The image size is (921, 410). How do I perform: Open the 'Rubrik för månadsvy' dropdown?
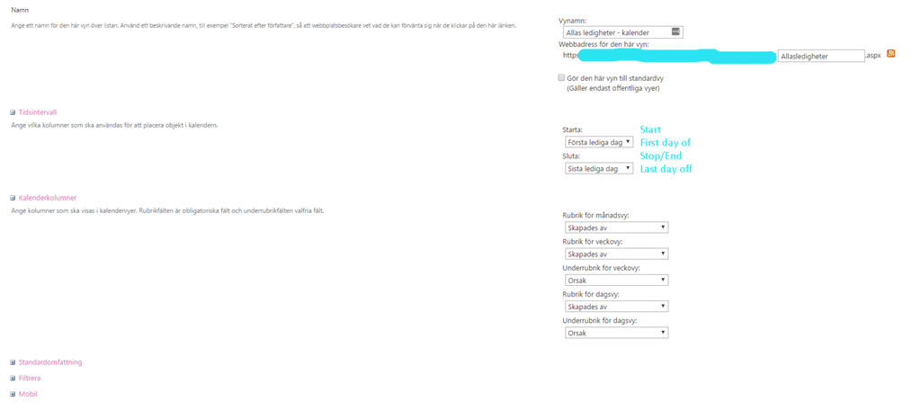(x=615, y=227)
